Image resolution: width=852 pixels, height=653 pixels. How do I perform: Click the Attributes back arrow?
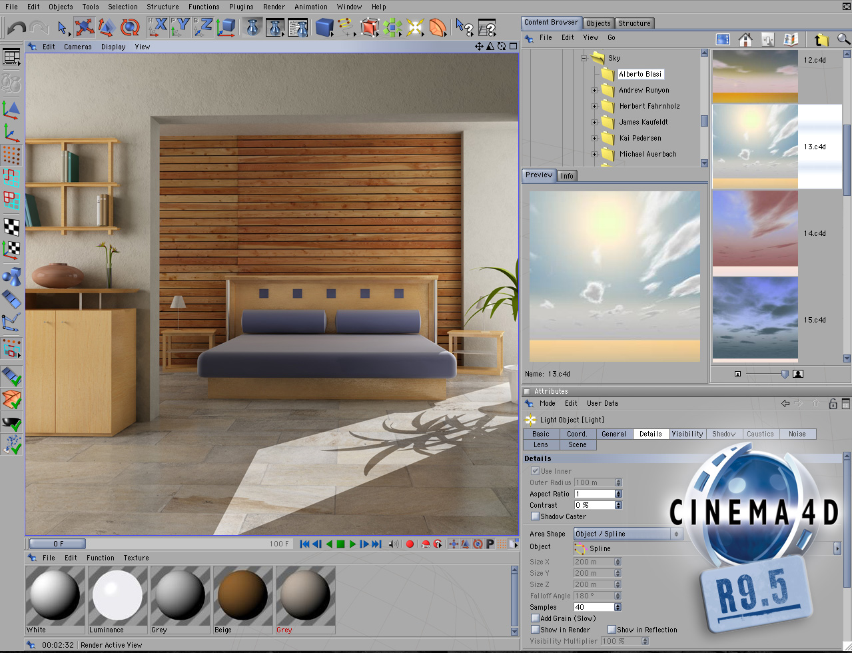point(785,403)
